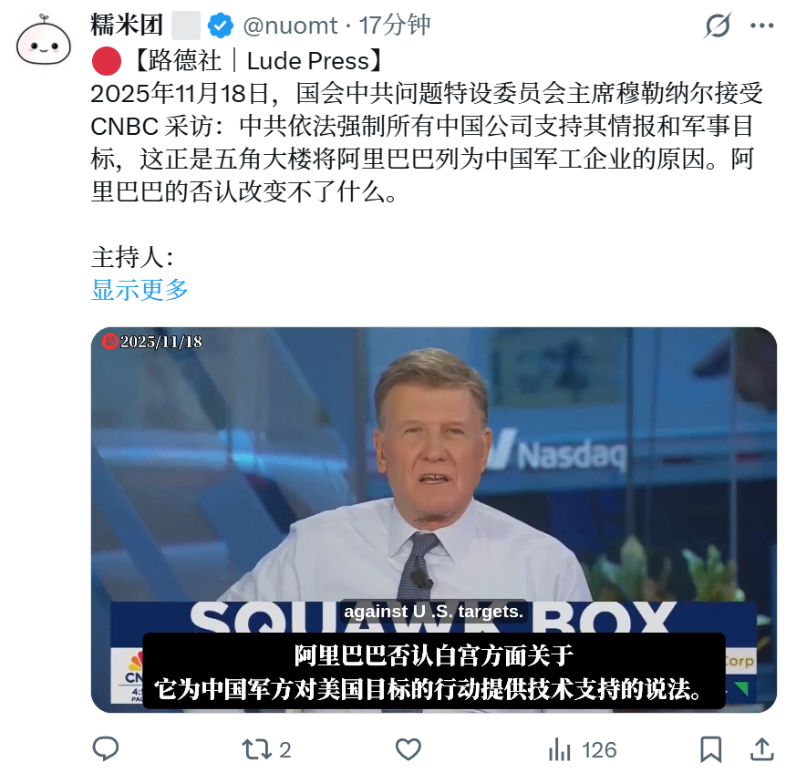
Task: Open the 糯米团 profile avatar
Action: point(44,41)
